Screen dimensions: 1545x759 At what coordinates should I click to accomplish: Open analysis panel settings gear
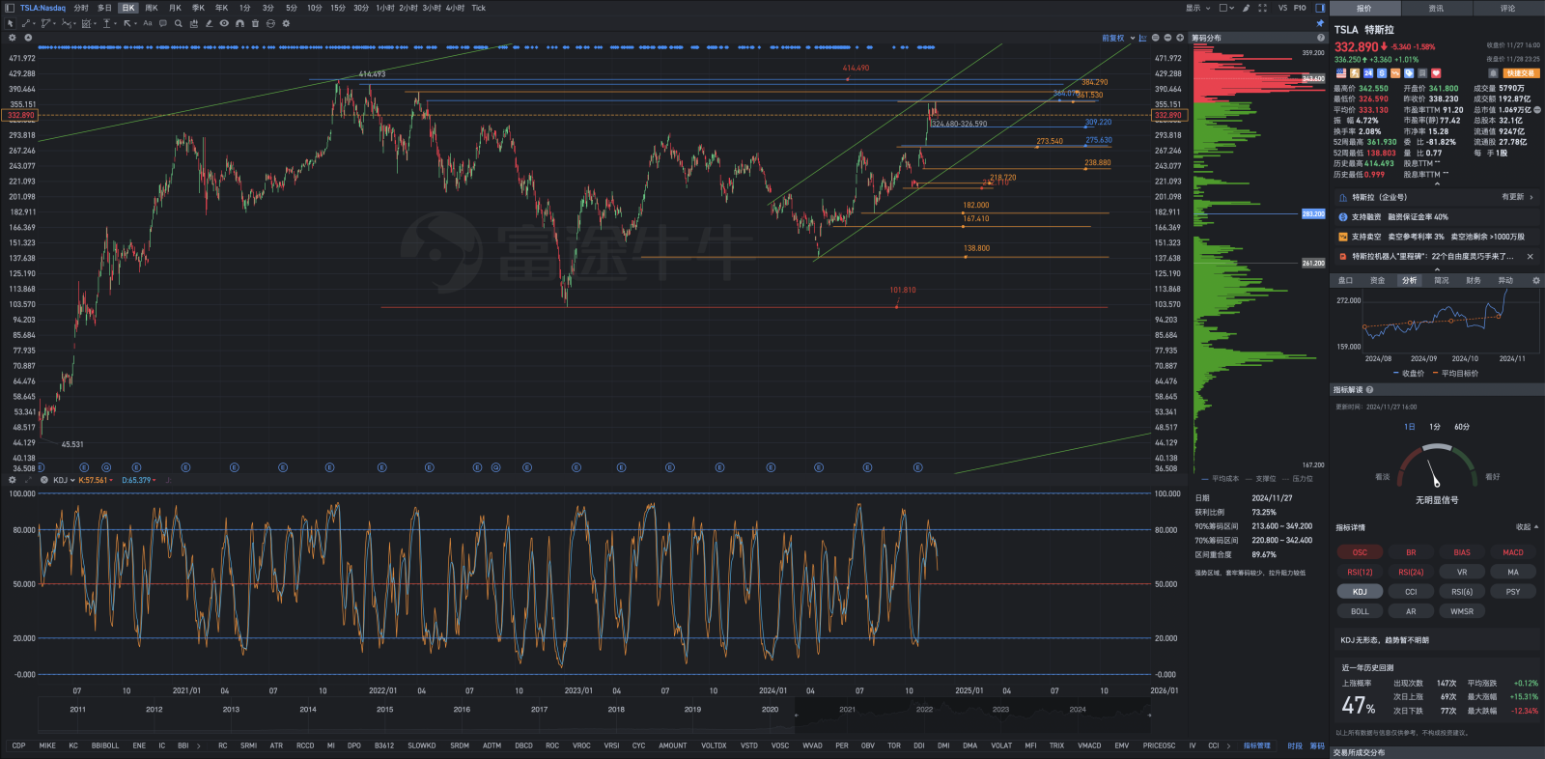click(1536, 280)
